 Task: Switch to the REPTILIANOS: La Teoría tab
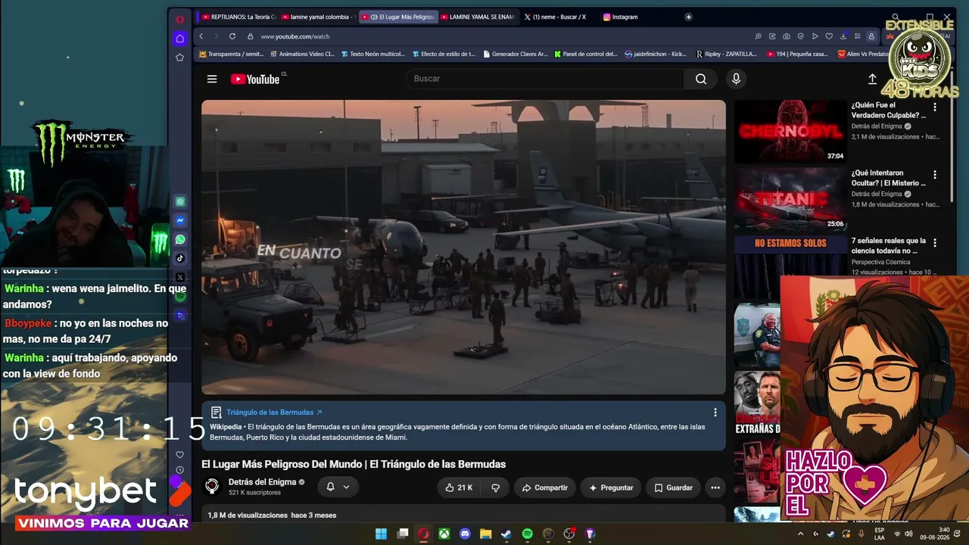(238, 17)
